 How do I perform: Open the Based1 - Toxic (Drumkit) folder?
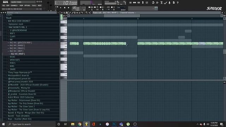click(19, 116)
